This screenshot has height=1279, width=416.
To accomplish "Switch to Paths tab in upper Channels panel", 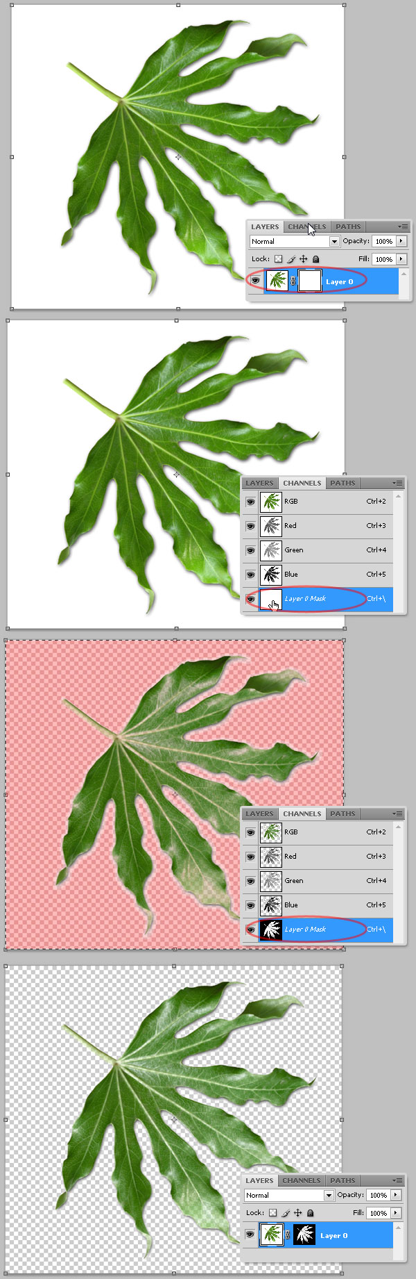I will point(343,483).
